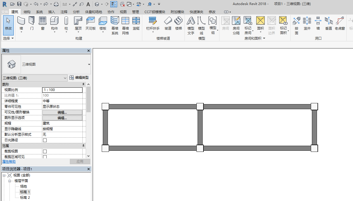Open the 注释 ribbon tab
This screenshot has width=353, height=201.
(64, 12)
